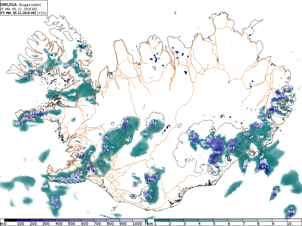302x226 pixels.
Task: Click the 570 visibility label
Action: pos(52,178)
